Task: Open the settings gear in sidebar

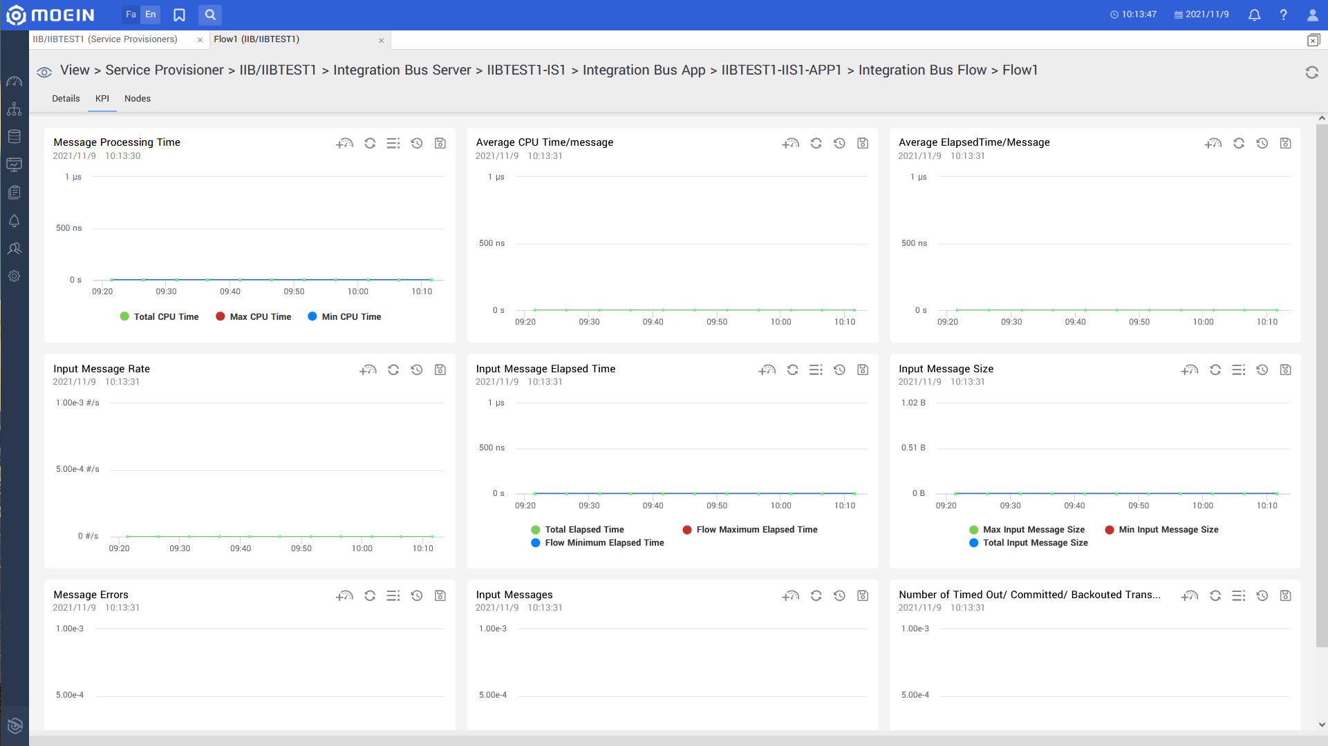Action: point(14,276)
